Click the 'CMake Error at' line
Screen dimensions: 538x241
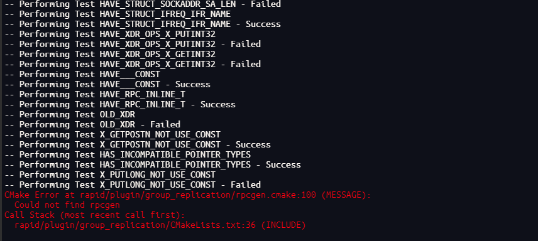click(x=188, y=195)
